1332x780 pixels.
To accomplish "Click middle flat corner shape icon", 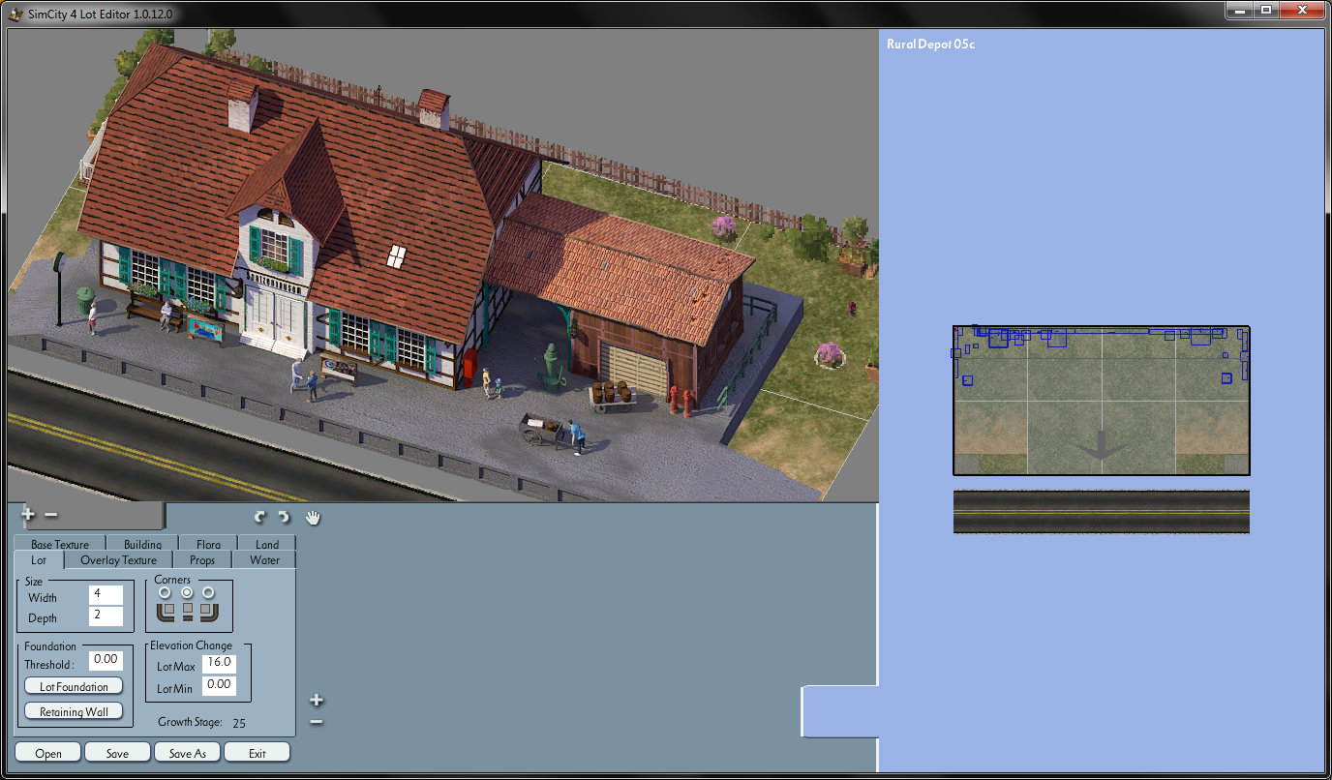I will click(188, 611).
